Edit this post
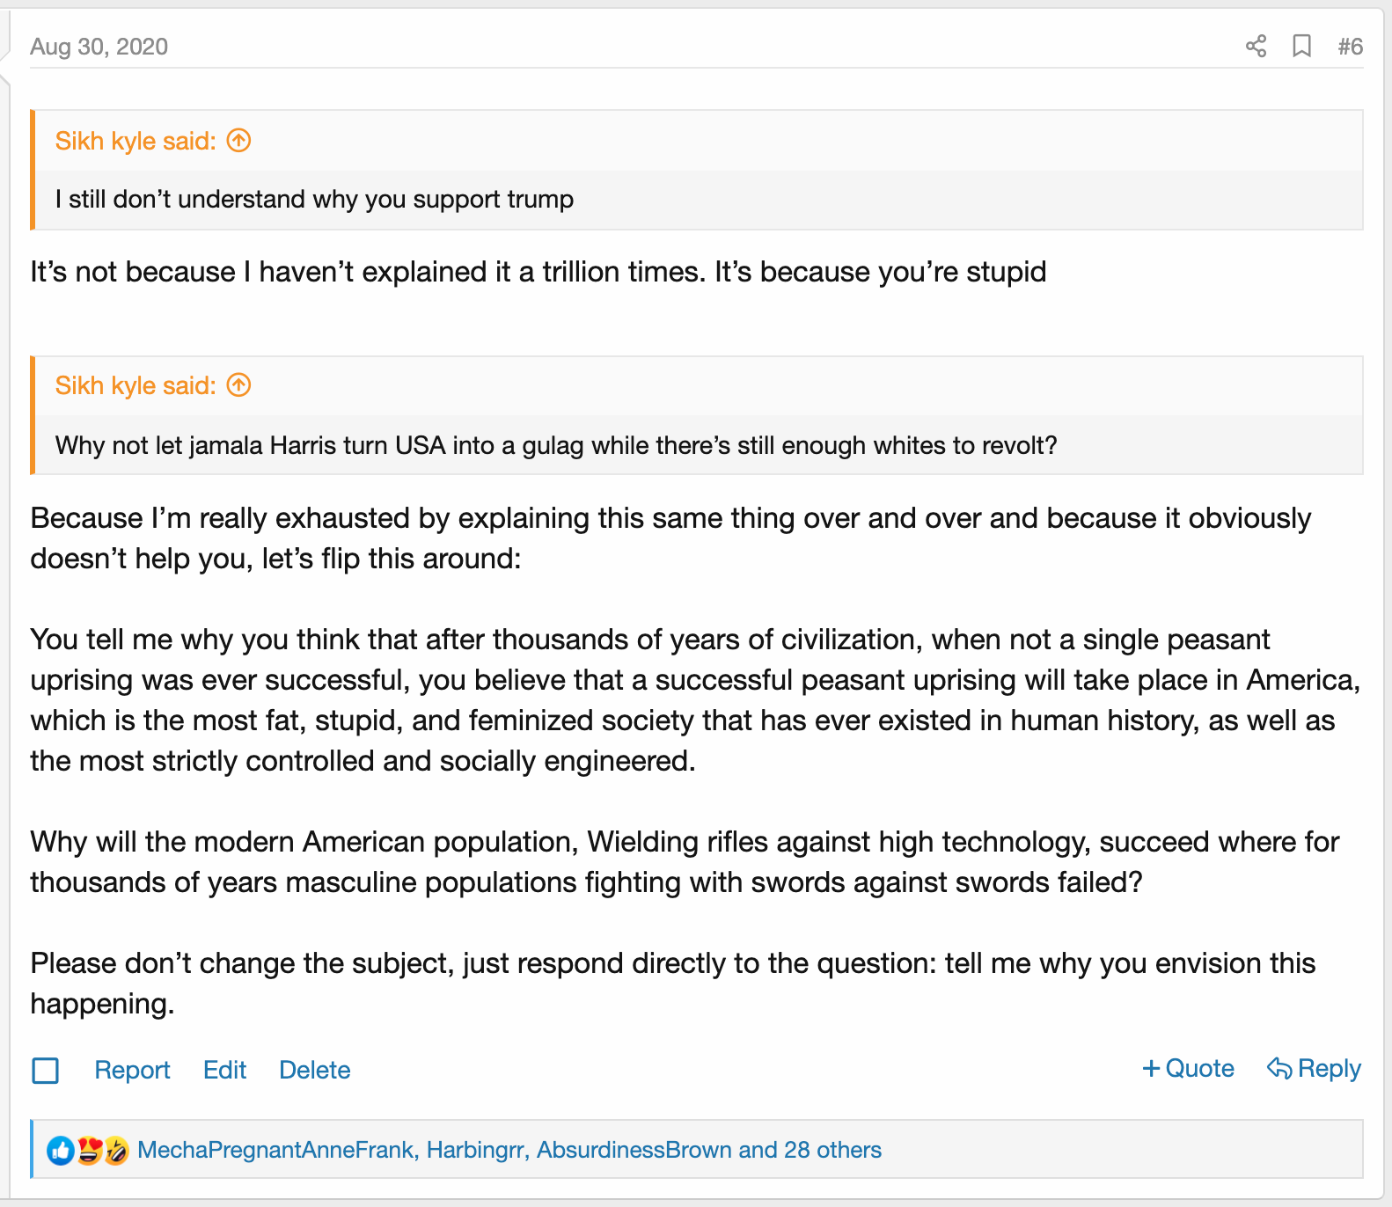1392x1207 pixels. [x=224, y=1071]
